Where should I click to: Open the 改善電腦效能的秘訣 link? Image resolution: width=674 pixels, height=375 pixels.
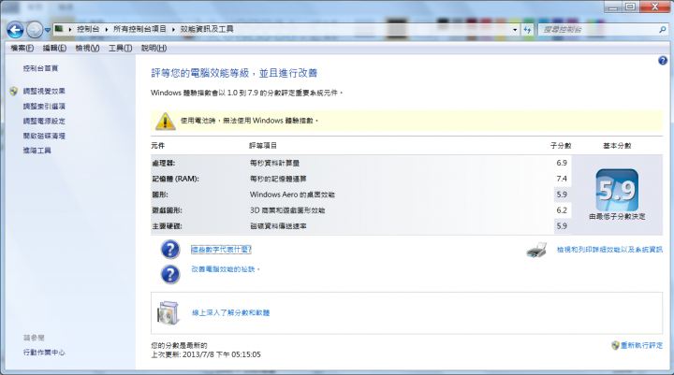[x=224, y=269]
